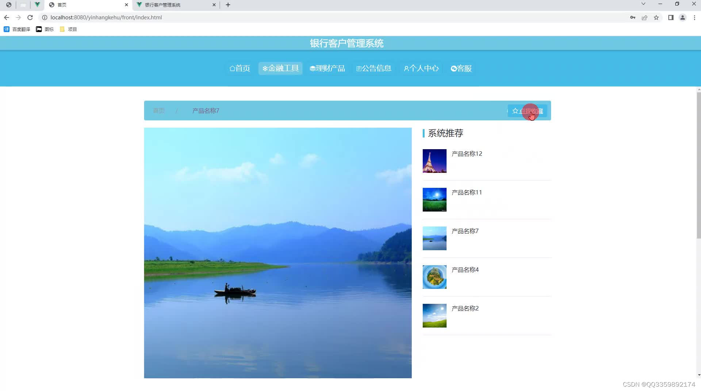
Task: Select 产品名称11 recommendation title
Action: coord(467,192)
